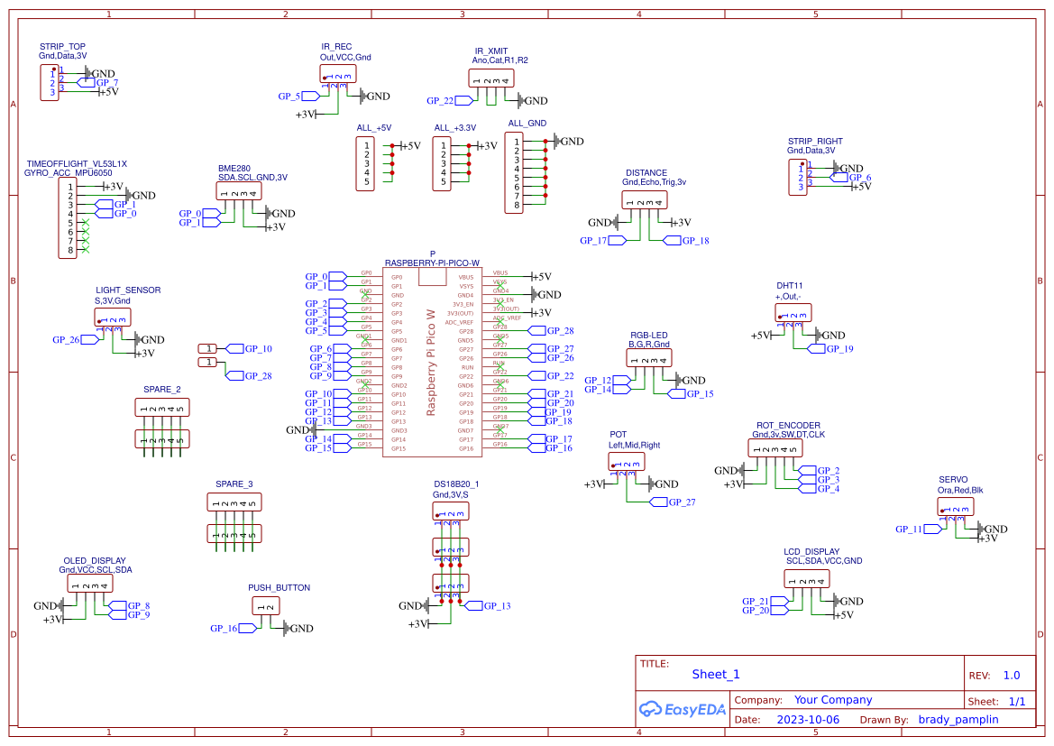Select the SERVO connector symbol
1054x746 pixels.
click(x=954, y=506)
